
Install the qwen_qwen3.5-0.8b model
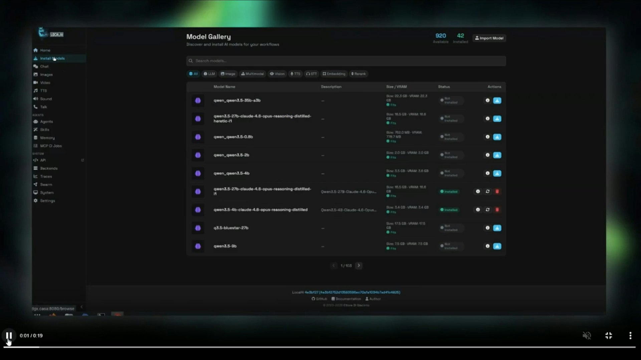click(497, 137)
